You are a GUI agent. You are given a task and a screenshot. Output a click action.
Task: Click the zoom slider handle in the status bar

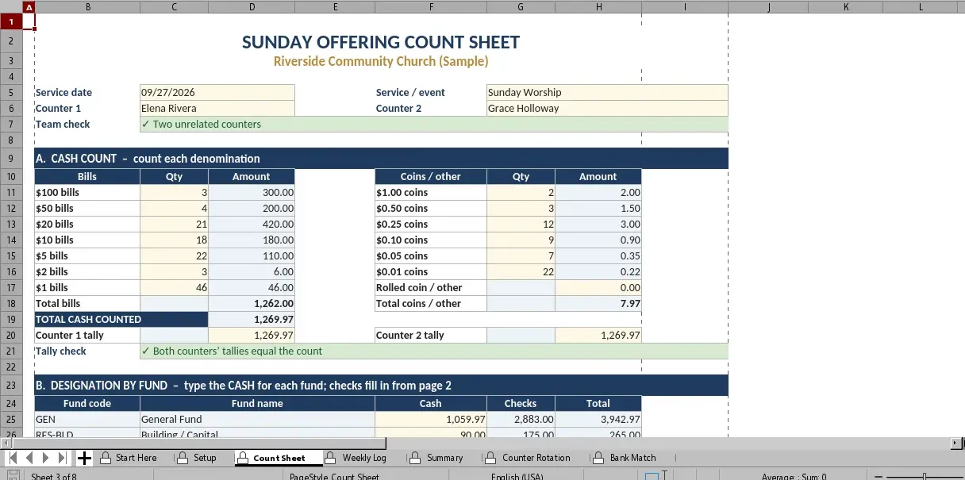pyautogui.click(x=924, y=476)
